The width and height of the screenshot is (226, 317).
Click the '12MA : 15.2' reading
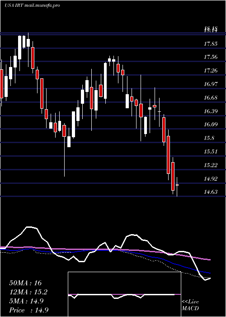point(28,292)
